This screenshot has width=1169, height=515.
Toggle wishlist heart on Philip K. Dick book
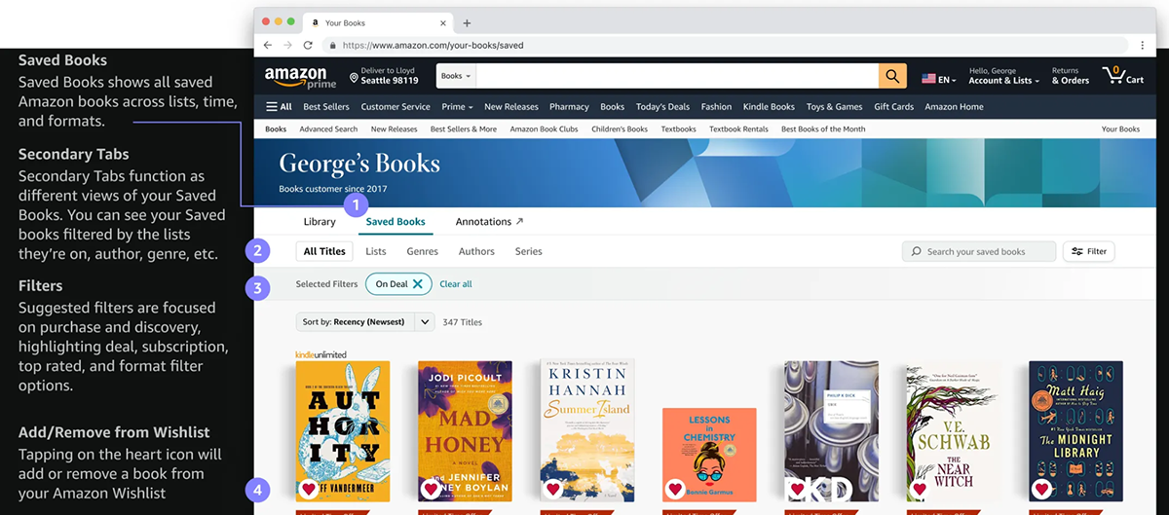[798, 489]
